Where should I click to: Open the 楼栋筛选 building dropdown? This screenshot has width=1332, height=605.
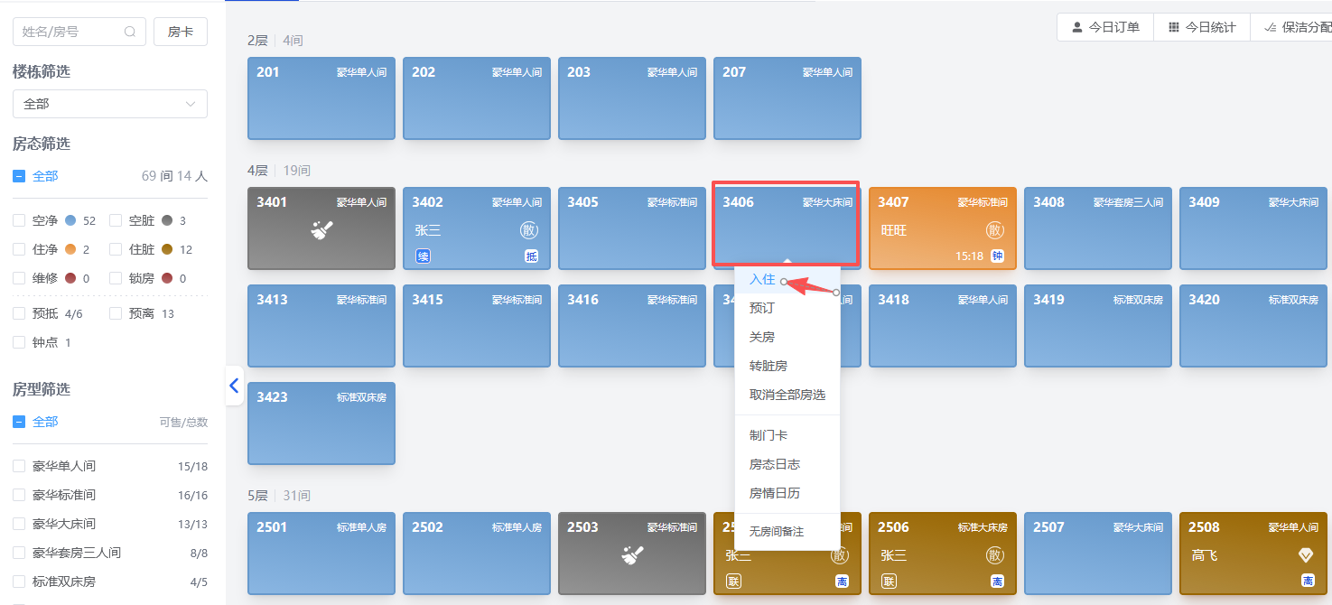click(x=110, y=104)
